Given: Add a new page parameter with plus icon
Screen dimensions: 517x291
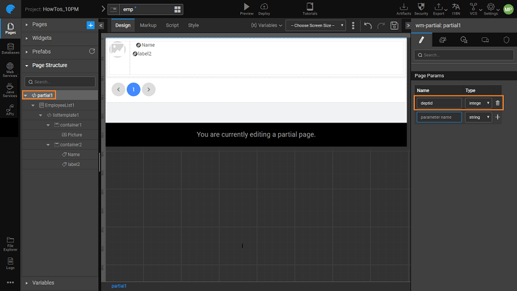Looking at the screenshot, I should click(x=497, y=117).
